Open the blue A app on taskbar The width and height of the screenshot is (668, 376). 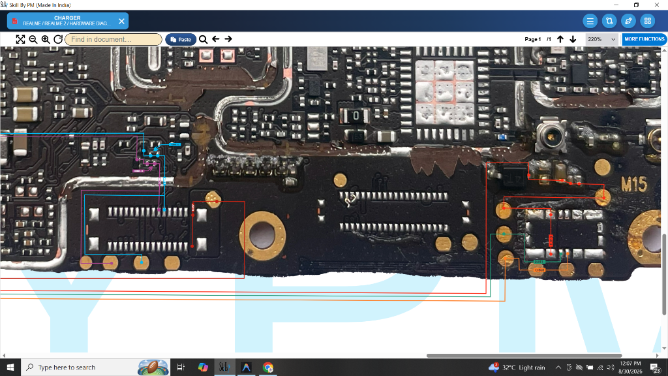click(x=246, y=367)
